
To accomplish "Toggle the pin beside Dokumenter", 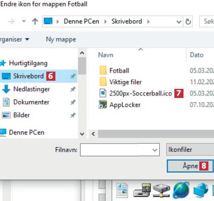I will [73, 102].
